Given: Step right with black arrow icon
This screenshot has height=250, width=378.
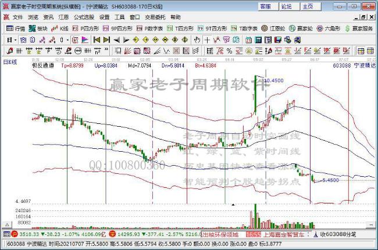Looking at the screenshot, I should click(x=126, y=40).
